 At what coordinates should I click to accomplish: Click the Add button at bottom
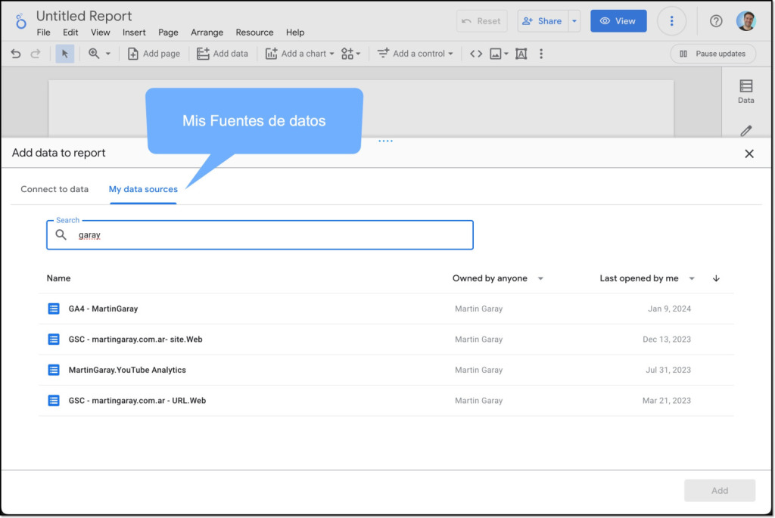pyautogui.click(x=720, y=491)
